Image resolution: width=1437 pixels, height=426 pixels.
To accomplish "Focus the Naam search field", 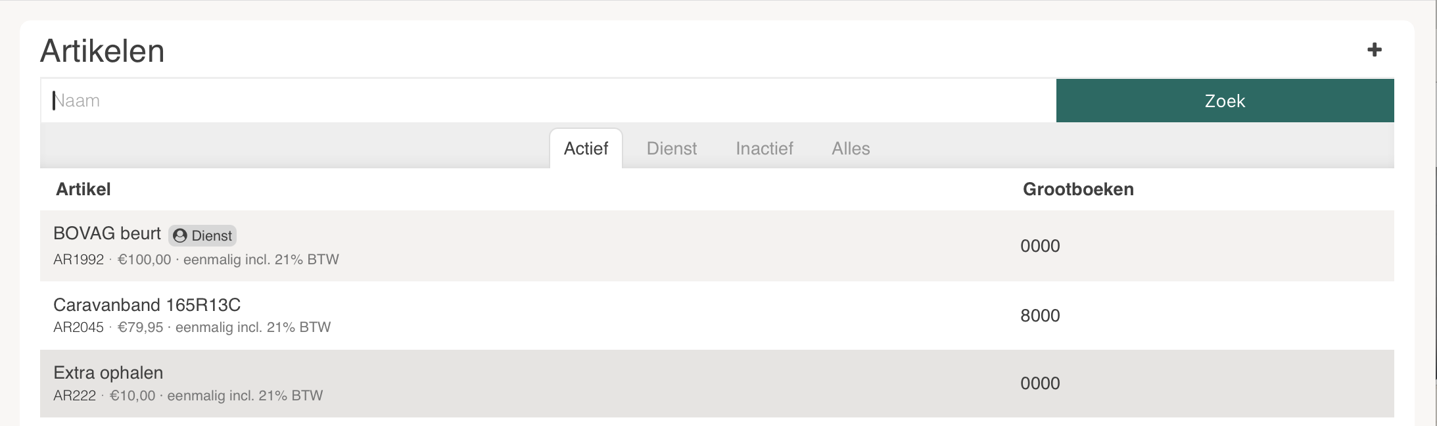I will click(x=548, y=101).
